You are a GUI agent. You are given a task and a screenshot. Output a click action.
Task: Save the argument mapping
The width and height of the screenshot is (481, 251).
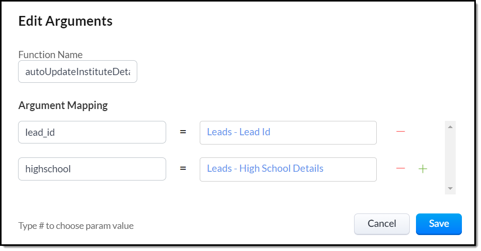coord(439,224)
